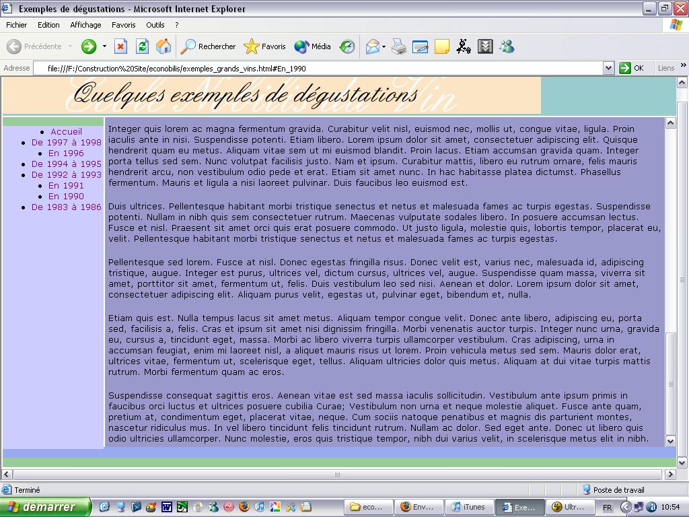Click the Terminé status bar text
The image size is (689, 517).
(27, 490)
